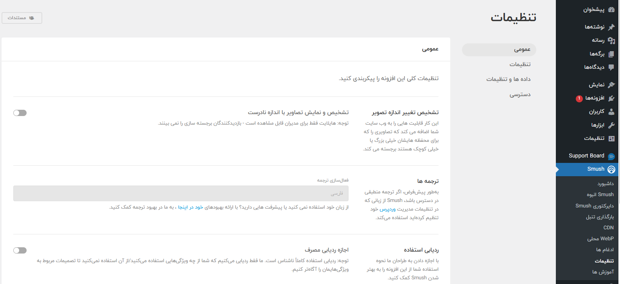Select the عمومی settings tab
Image resolution: width=620 pixels, height=284 pixels.
[499, 50]
